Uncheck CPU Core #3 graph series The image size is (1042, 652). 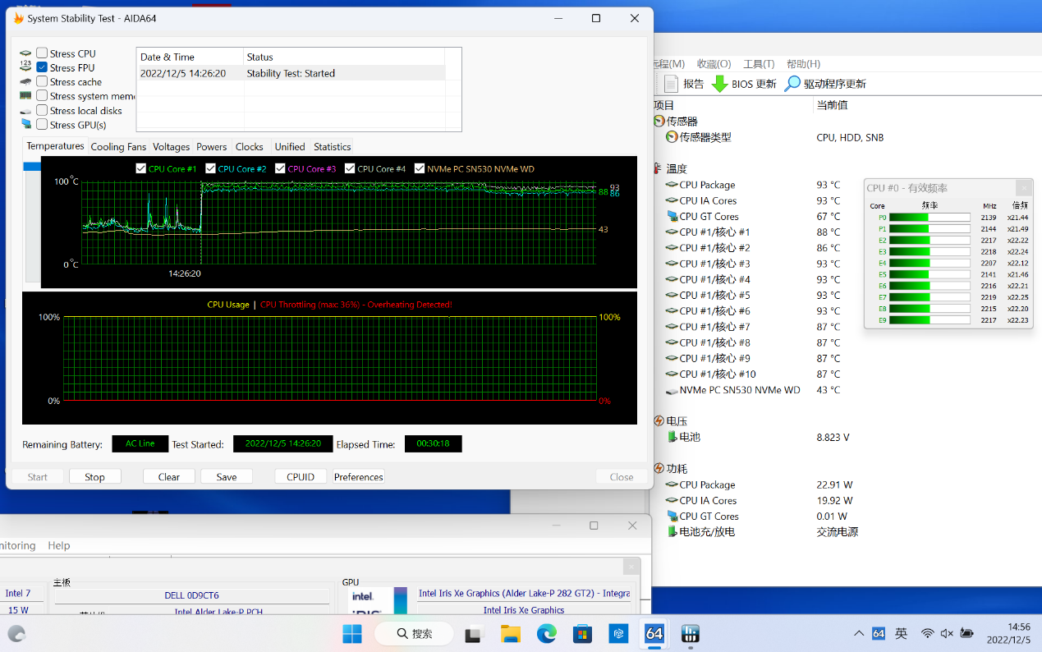point(280,168)
